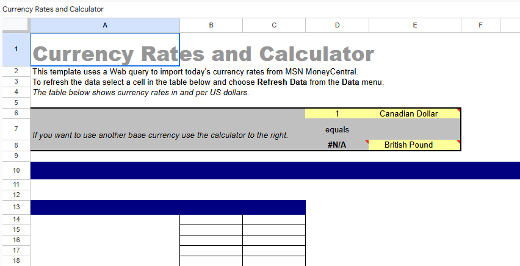
Task: Select the row 10 header
Action: [x=15, y=170]
